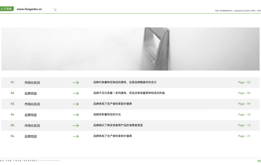Click the FOR YOUR SUPPORT footer text
The width and height of the screenshot is (261, 165).
pyautogui.click(x=22, y=161)
